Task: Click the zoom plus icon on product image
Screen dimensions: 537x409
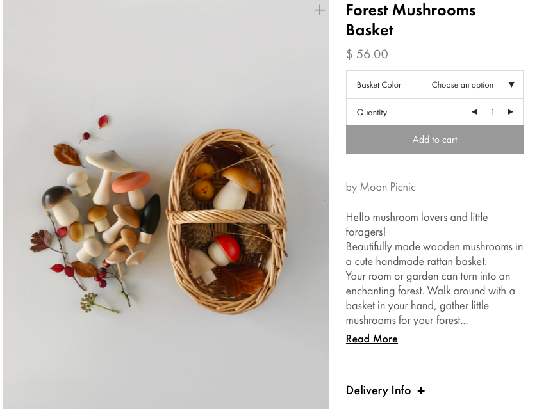Action: [x=319, y=10]
